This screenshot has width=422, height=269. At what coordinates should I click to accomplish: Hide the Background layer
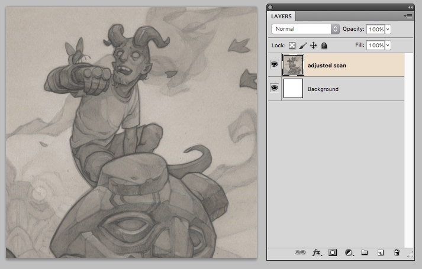tap(274, 88)
